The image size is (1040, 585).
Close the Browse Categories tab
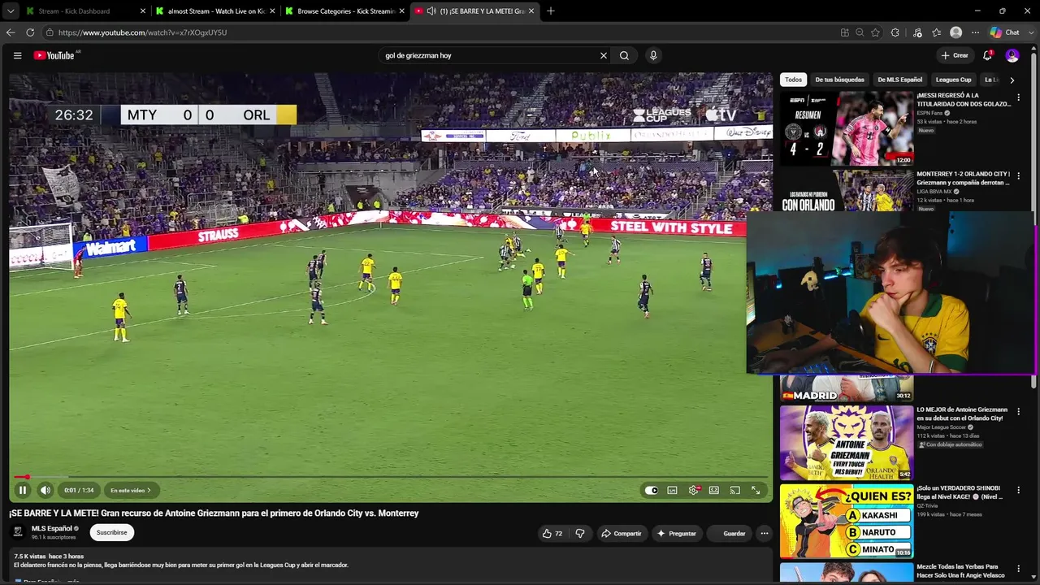pyautogui.click(x=402, y=11)
